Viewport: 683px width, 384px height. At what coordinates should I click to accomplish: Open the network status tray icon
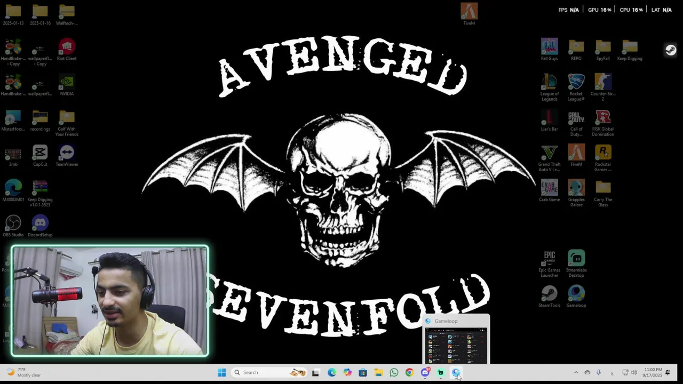[625, 373]
